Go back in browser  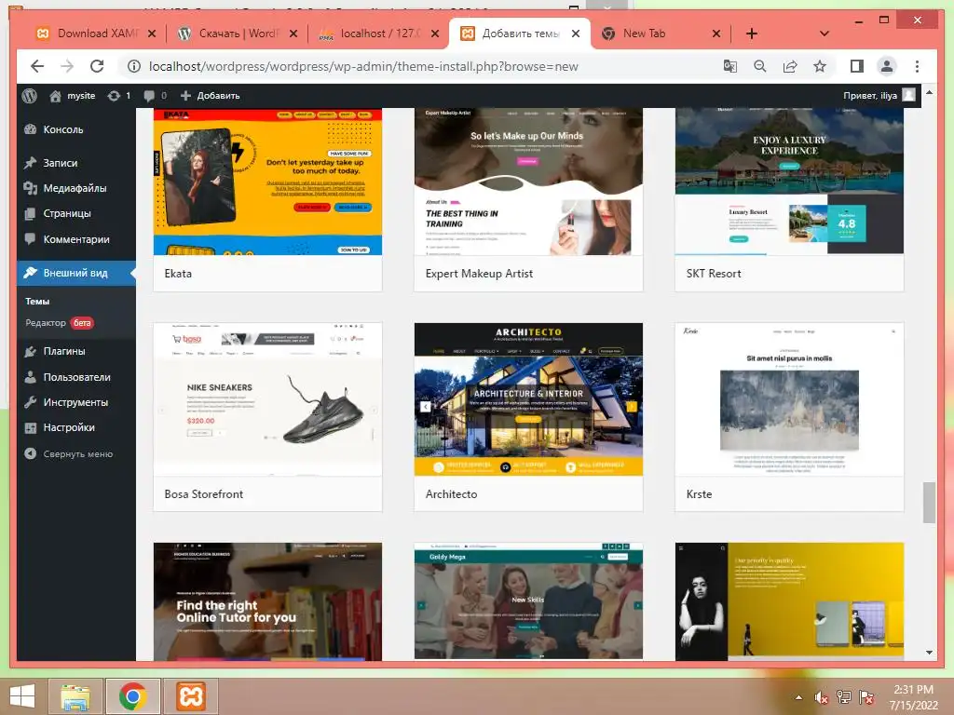37,66
